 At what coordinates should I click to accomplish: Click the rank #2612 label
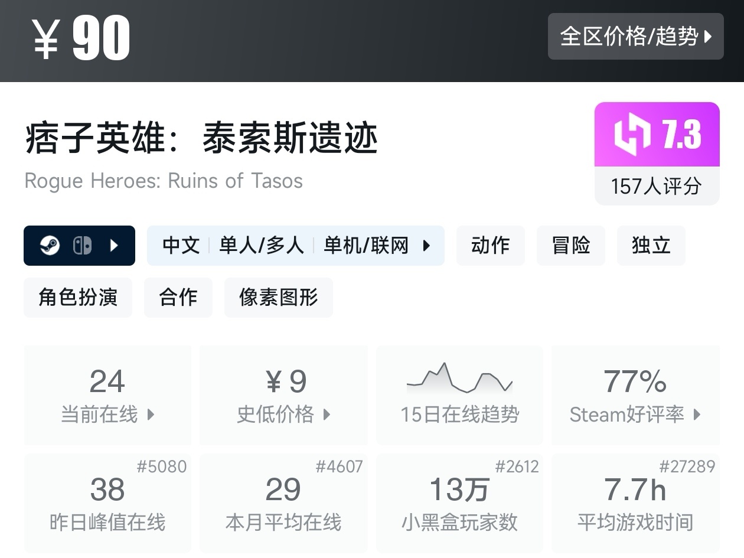(x=517, y=467)
